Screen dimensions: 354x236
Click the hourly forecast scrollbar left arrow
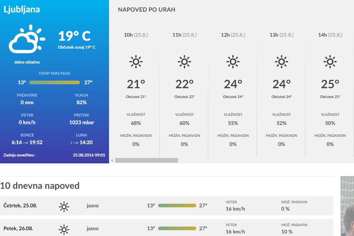(112, 160)
